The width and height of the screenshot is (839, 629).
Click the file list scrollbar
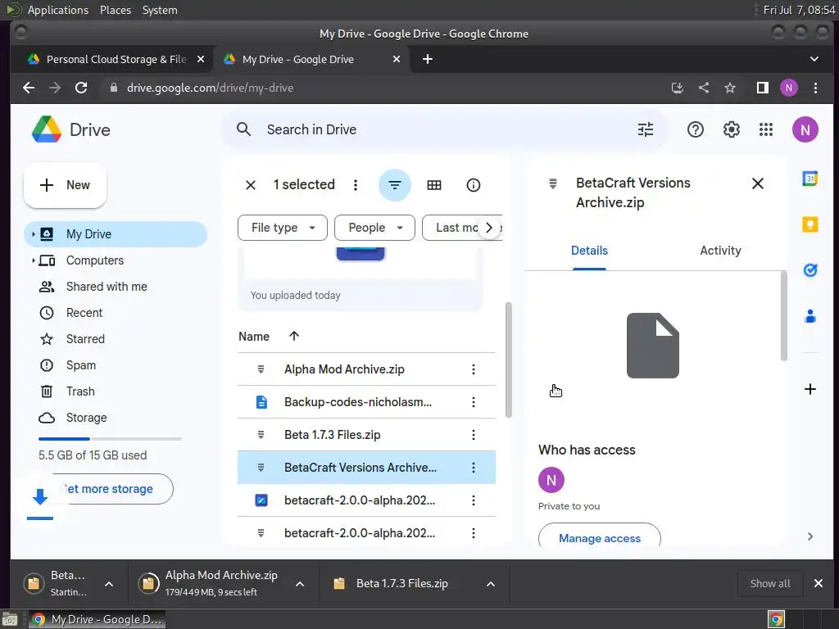[508, 360]
